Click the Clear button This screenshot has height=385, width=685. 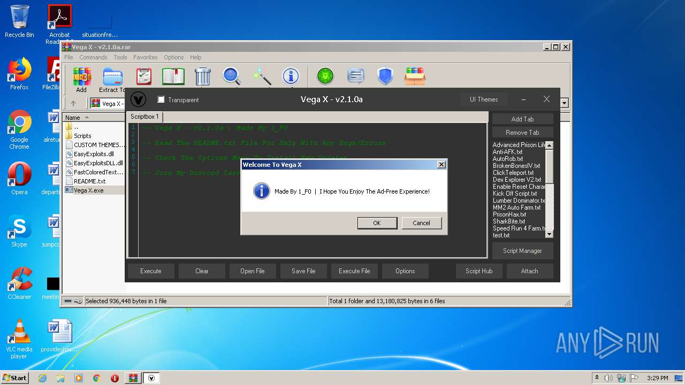[202, 271]
